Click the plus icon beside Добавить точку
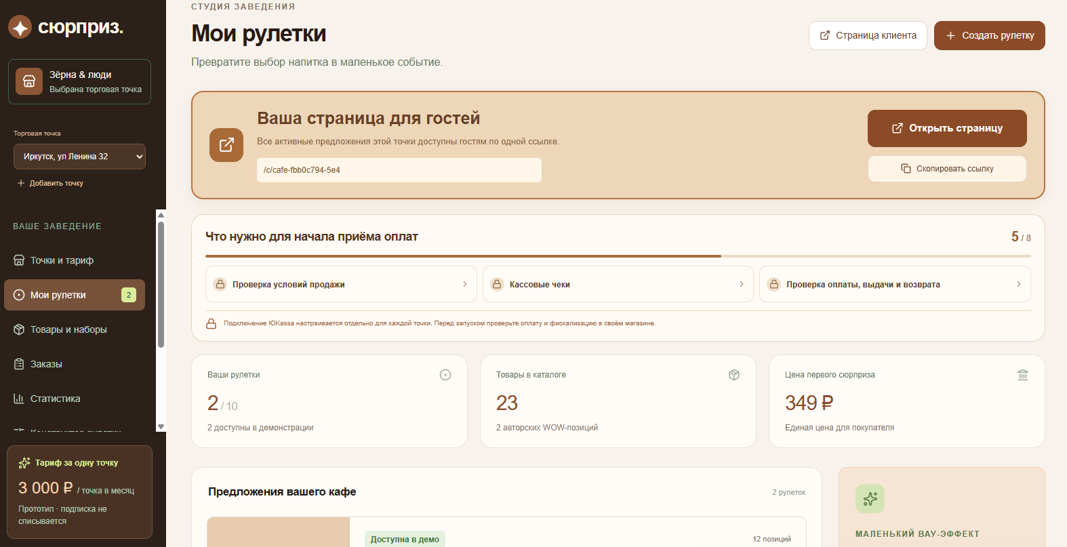1067x547 pixels. [21, 183]
